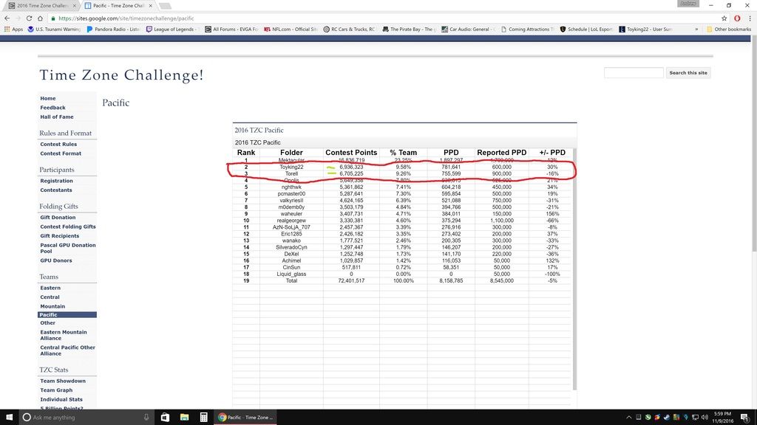Open File Explorer from the taskbar

coord(183,417)
